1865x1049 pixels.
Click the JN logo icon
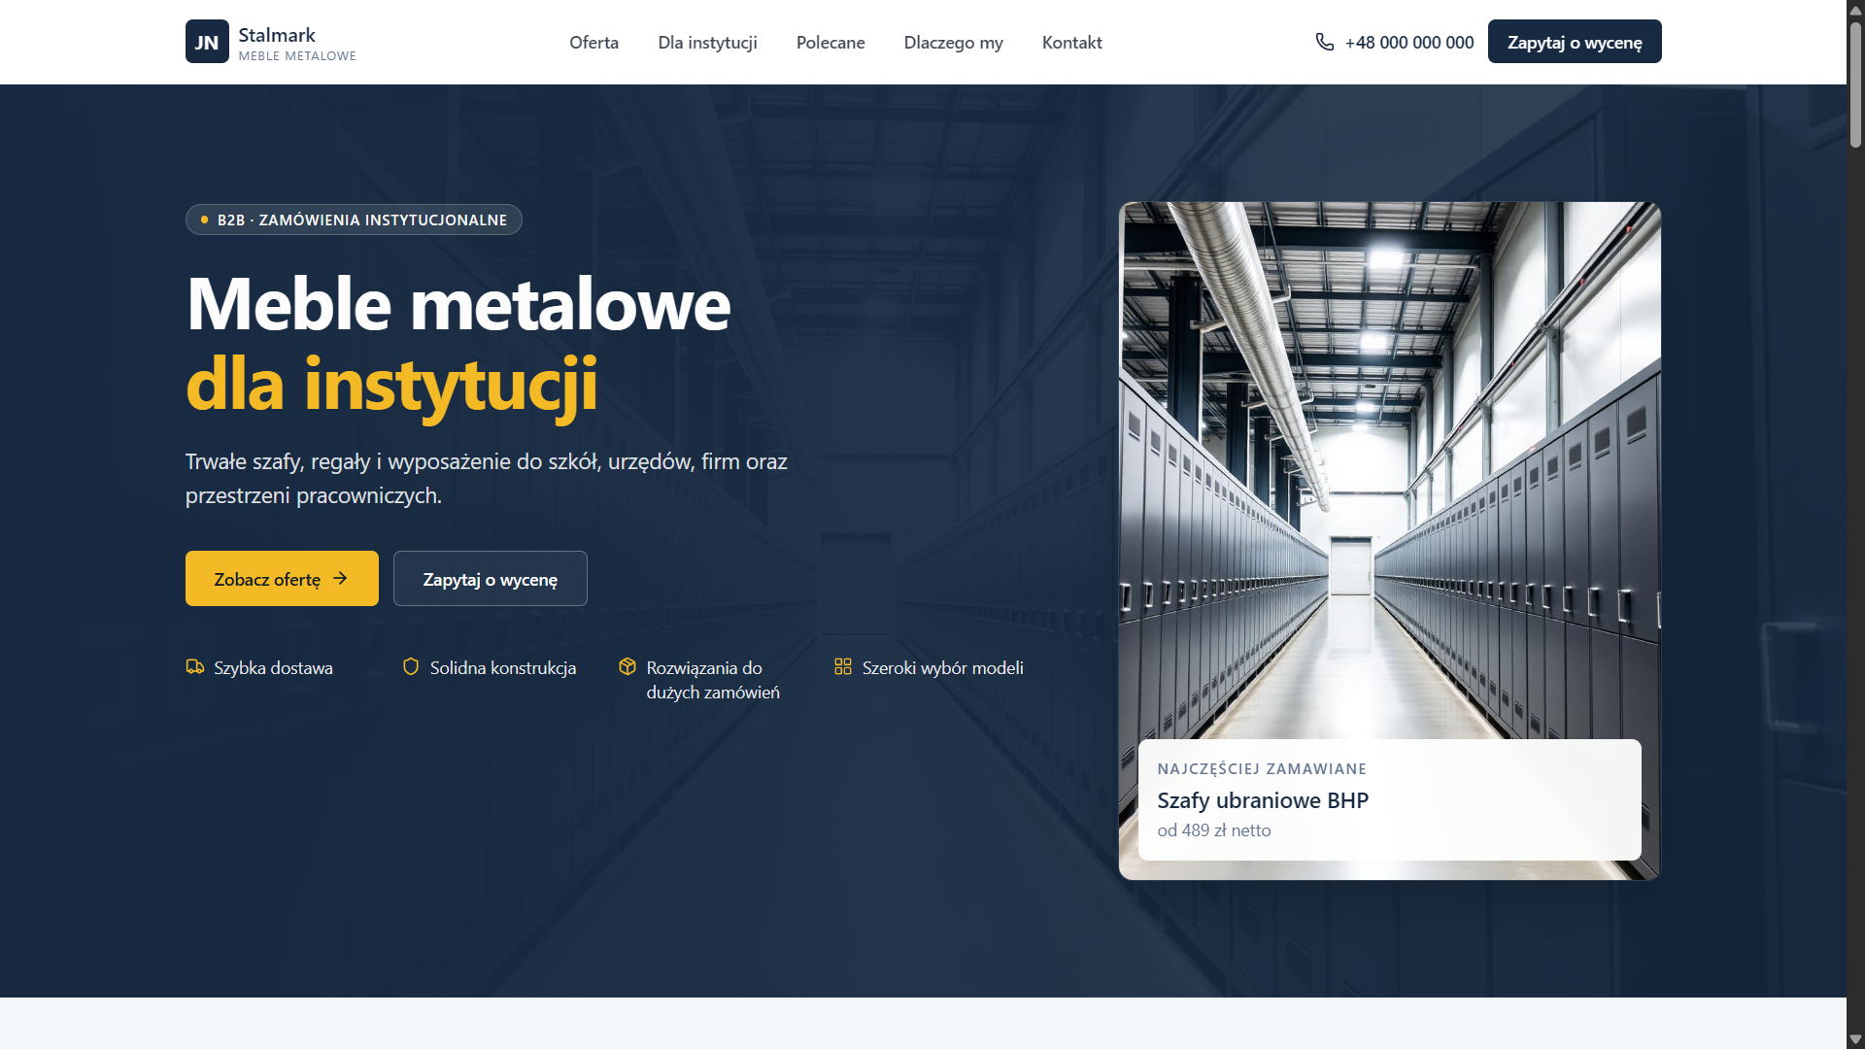tap(207, 42)
